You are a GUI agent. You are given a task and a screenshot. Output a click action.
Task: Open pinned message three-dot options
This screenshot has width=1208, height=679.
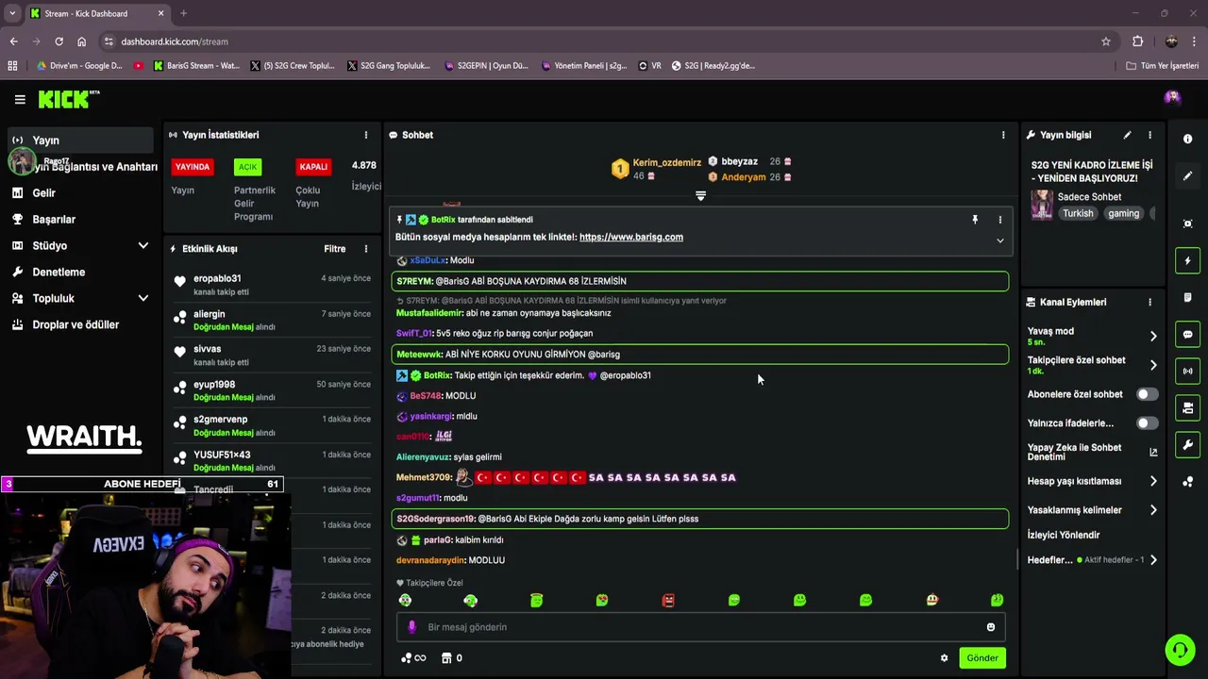[x=1000, y=220]
